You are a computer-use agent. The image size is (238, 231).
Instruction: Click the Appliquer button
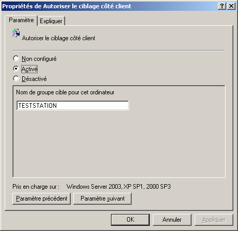point(214,220)
